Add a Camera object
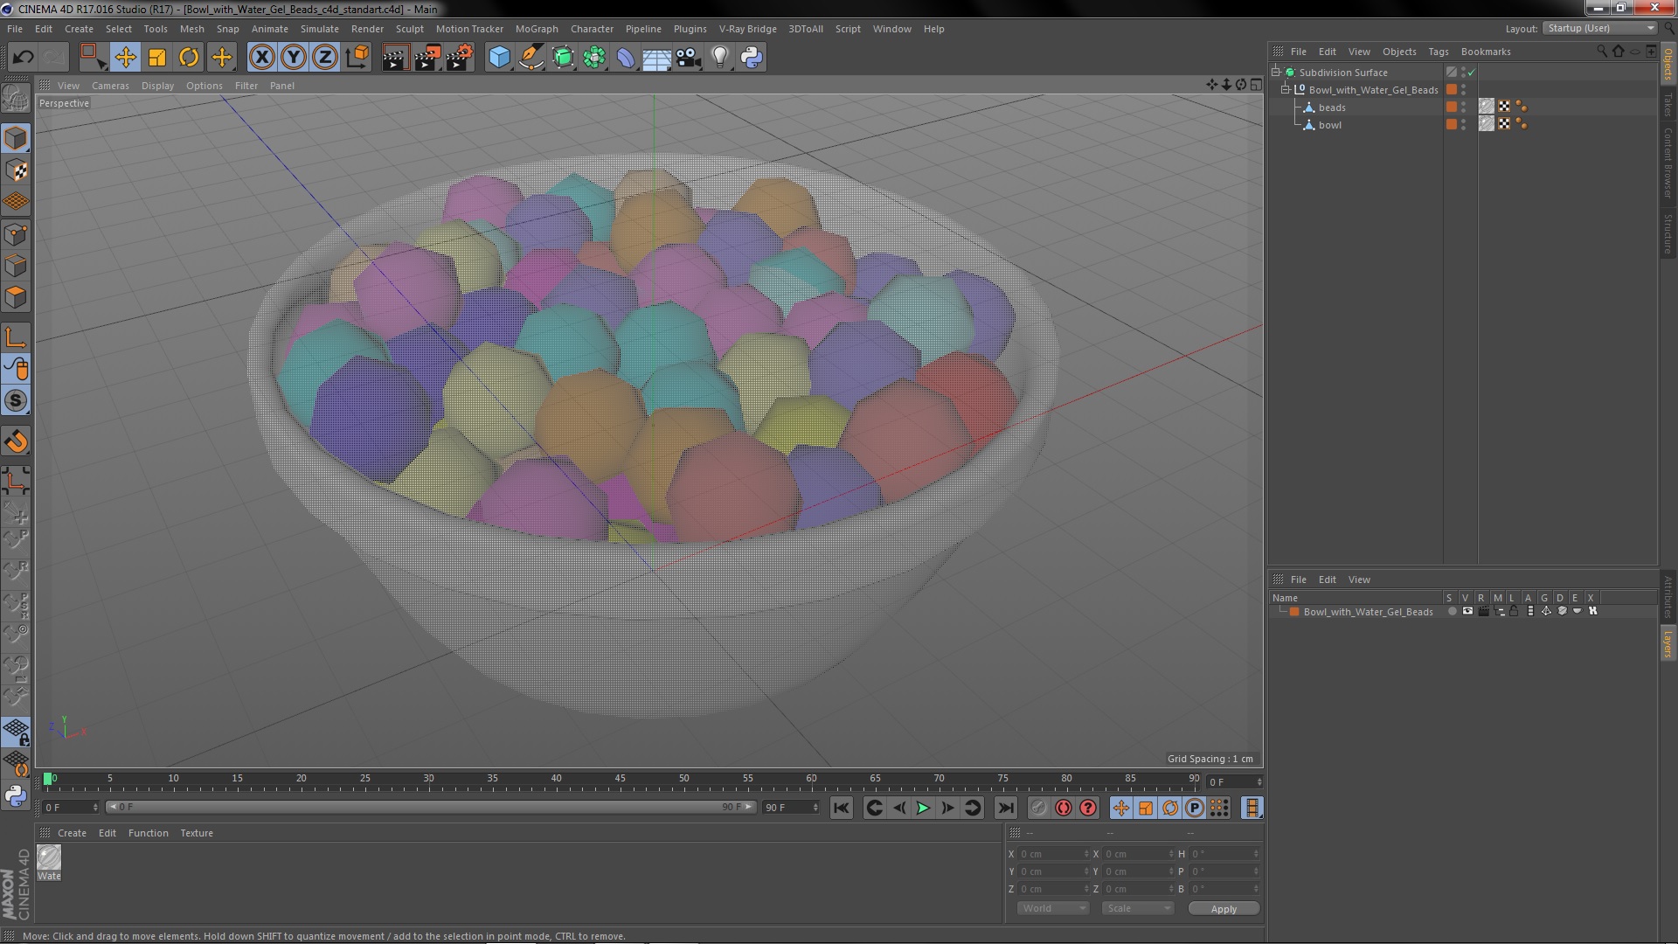1678x944 pixels. (688, 58)
